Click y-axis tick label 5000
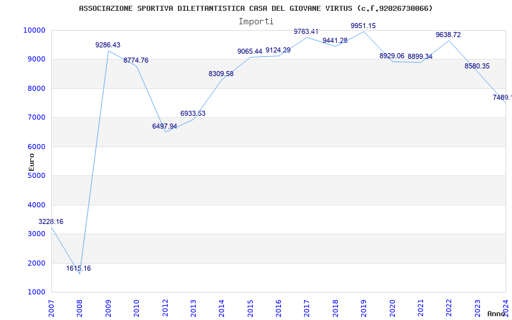This screenshot has height=320, width=512. [36, 175]
